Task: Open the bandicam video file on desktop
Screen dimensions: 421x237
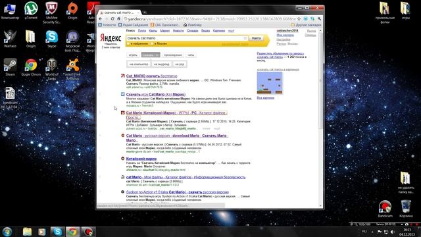Action: click(x=10, y=98)
